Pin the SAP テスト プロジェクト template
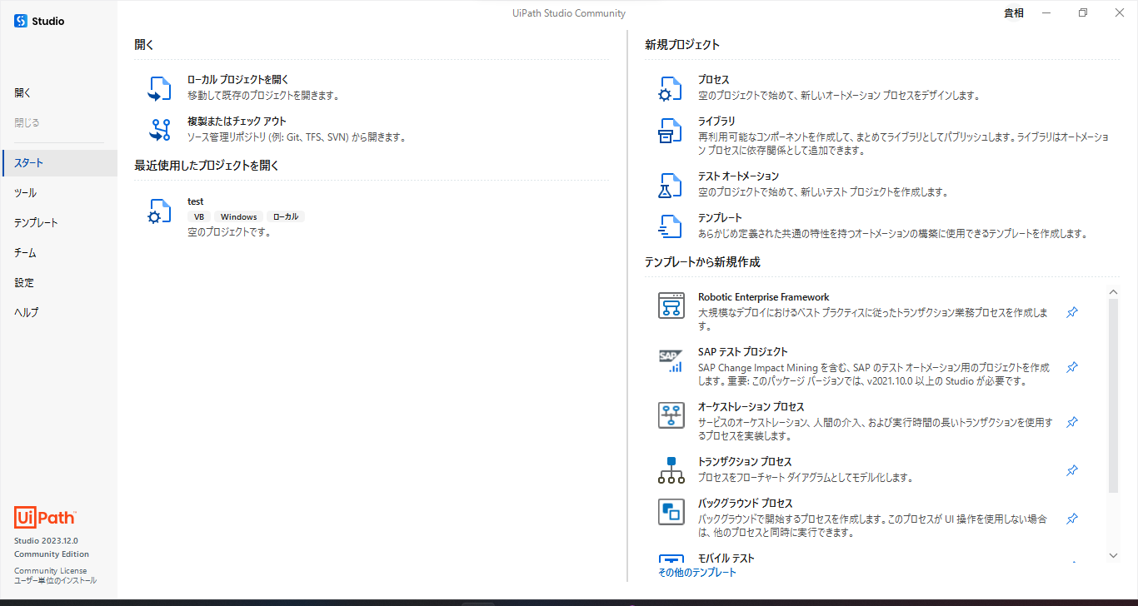The height and width of the screenshot is (606, 1138). point(1072,367)
